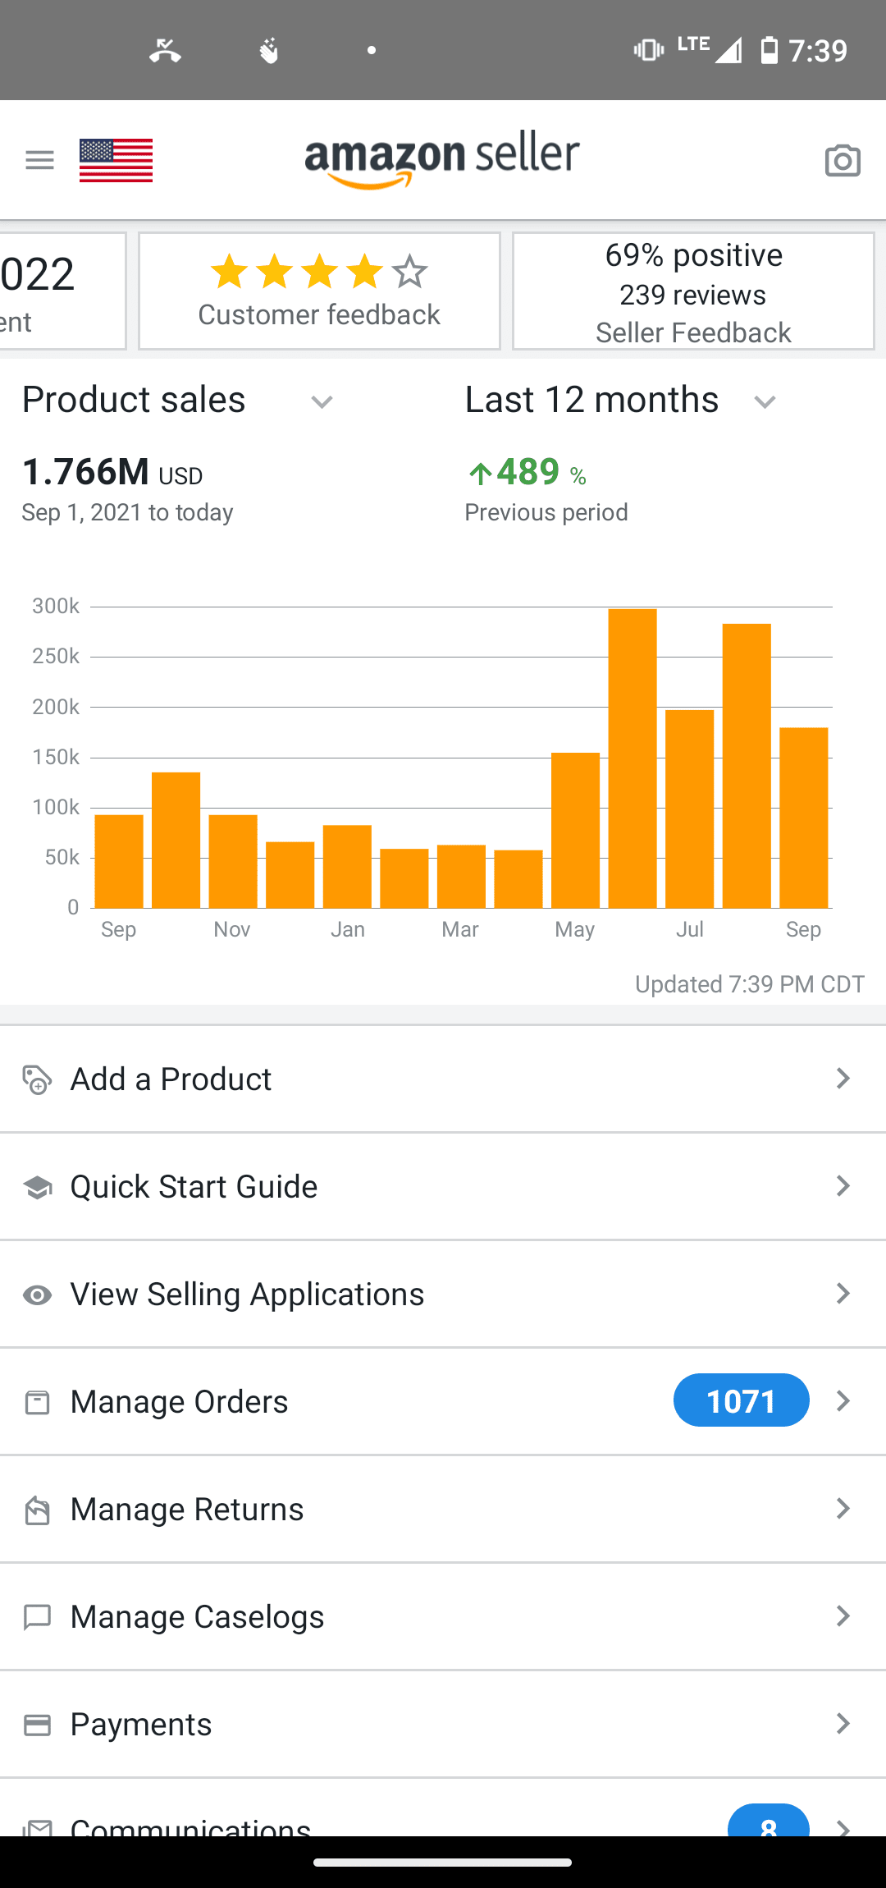This screenshot has height=1888, width=886.
Task: Expand the Product sales metric dropdown
Action: coord(322,401)
